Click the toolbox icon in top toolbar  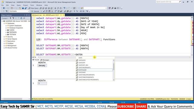115,8
